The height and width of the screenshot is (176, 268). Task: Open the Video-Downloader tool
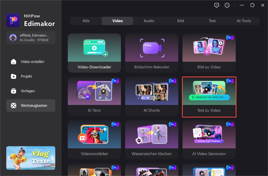94,53
